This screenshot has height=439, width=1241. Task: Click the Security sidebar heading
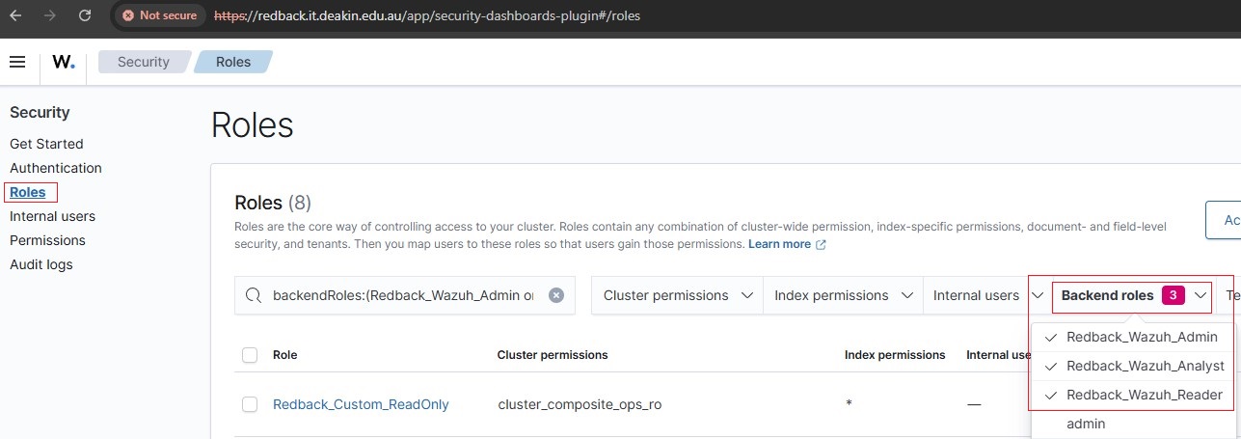click(40, 112)
